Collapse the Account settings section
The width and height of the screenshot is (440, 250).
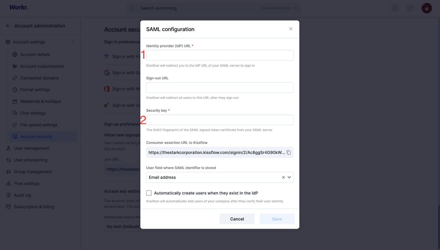click(x=73, y=42)
